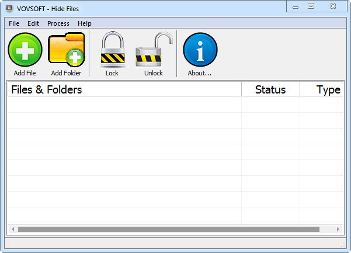Screen dimensions: 351x253
Task: Minimize the Hide Files window
Action: pyautogui.click(x=296, y=6)
